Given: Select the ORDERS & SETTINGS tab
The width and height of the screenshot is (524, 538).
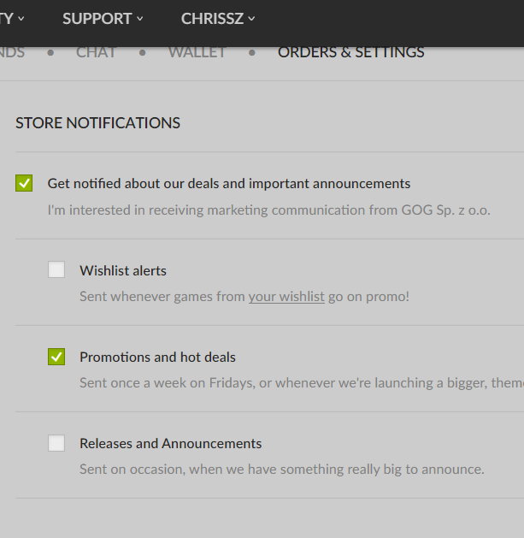Looking at the screenshot, I should pyautogui.click(x=350, y=52).
